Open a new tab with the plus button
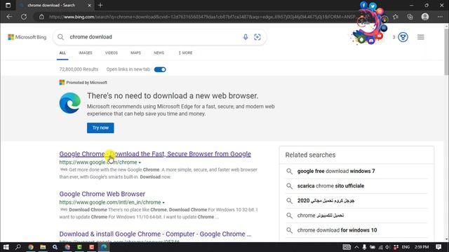Viewport: 449px width, 252px height. (100, 5)
